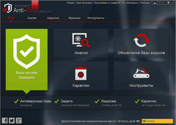The image size is (176, 125).
Task: Open the Twitter icon
Action: coord(12,121)
